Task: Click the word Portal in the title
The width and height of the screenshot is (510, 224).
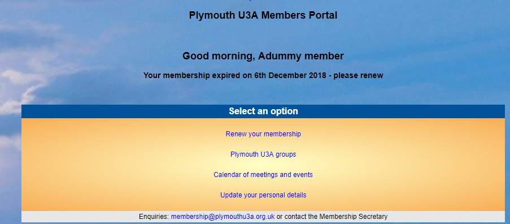Action: (x=322, y=15)
